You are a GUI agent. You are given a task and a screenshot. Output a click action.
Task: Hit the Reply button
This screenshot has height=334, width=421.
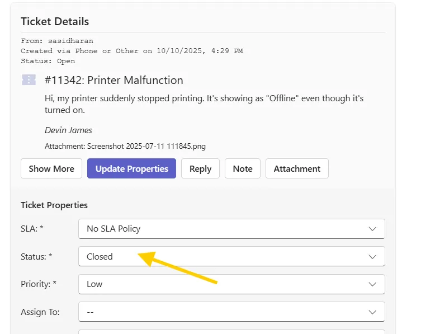click(x=200, y=168)
